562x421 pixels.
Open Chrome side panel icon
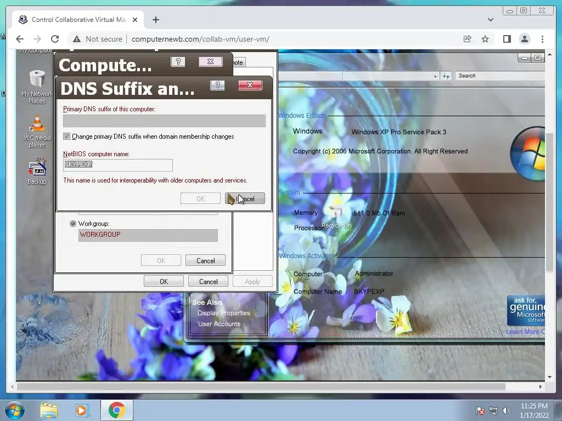tap(507, 39)
